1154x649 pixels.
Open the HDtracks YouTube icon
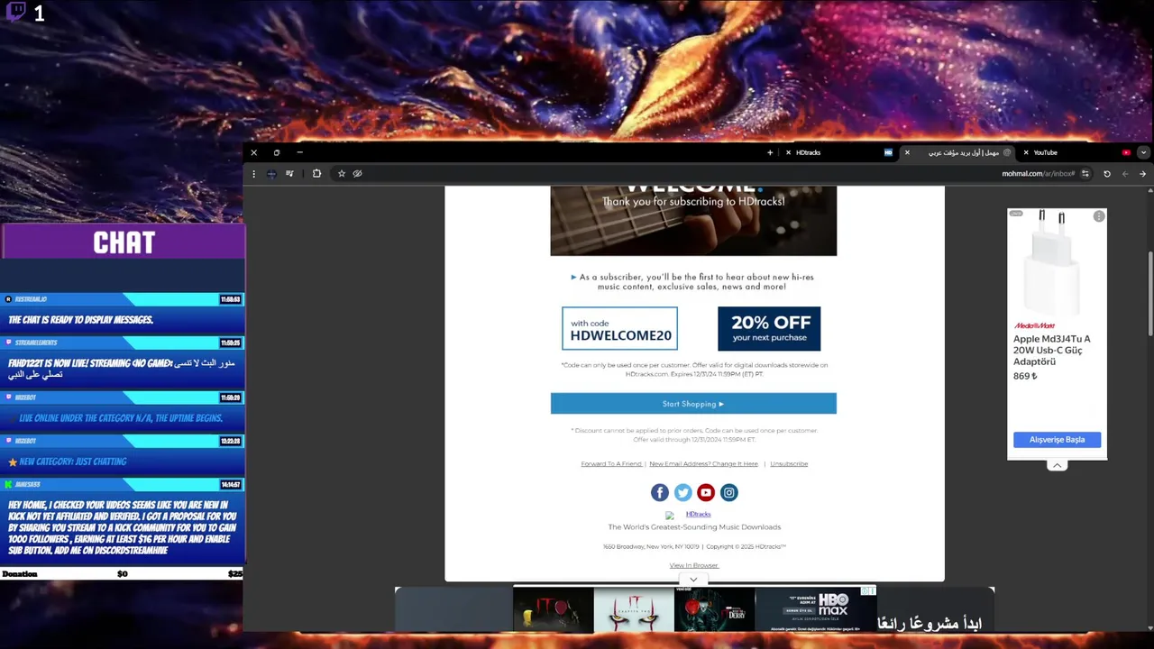pos(706,492)
